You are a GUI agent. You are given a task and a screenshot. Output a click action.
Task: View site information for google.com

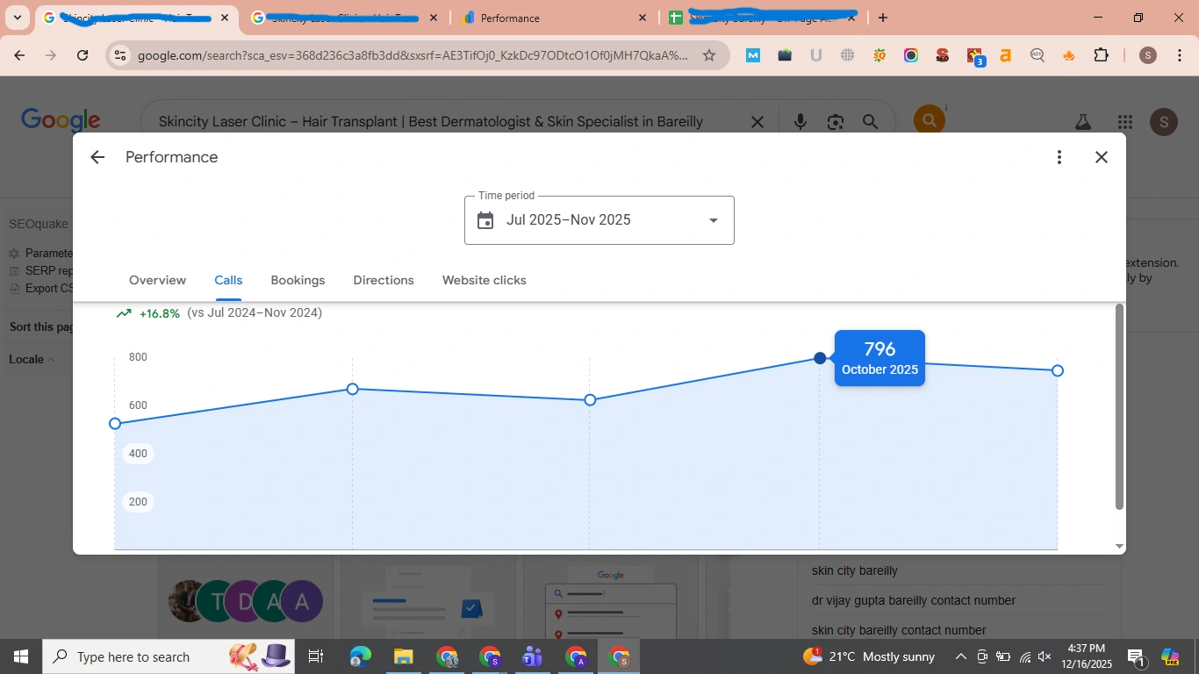click(x=121, y=55)
